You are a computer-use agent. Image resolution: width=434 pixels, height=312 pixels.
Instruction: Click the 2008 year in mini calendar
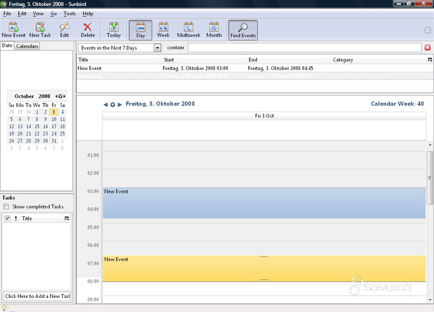click(44, 96)
